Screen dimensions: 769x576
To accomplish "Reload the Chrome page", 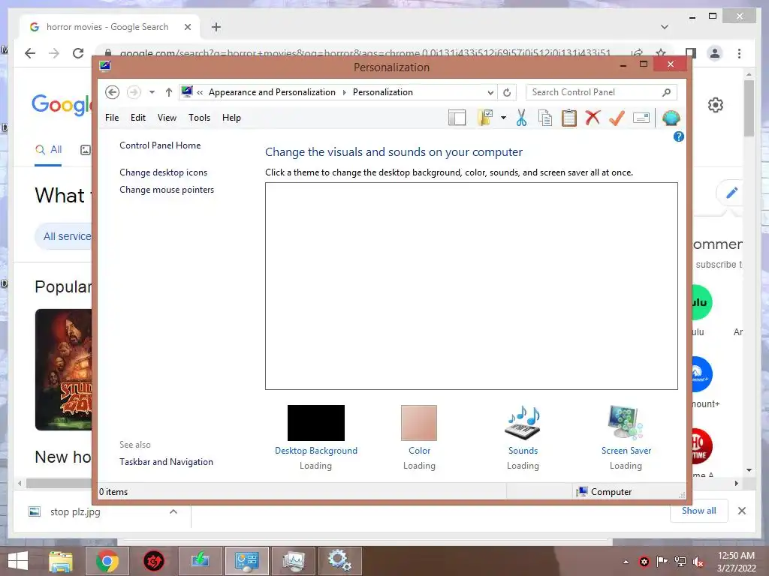I will pyautogui.click(x=78, y=53).
